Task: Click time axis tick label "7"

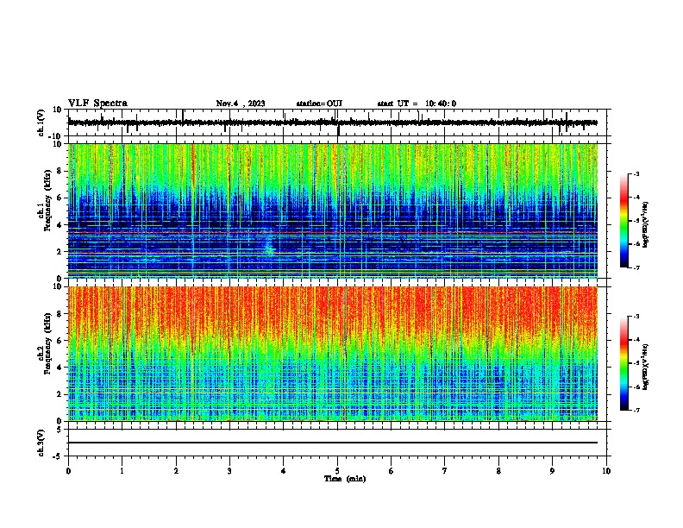Action: click(445, 471)
